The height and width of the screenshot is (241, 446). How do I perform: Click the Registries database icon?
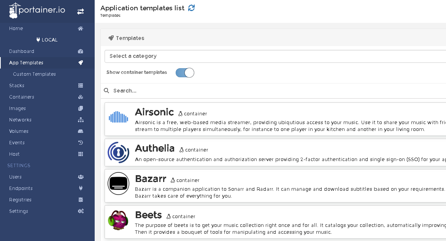(x=80, y=200)
